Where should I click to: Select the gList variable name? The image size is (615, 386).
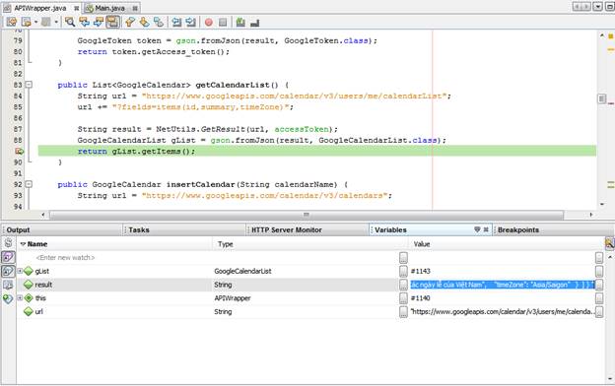(42, 271)
